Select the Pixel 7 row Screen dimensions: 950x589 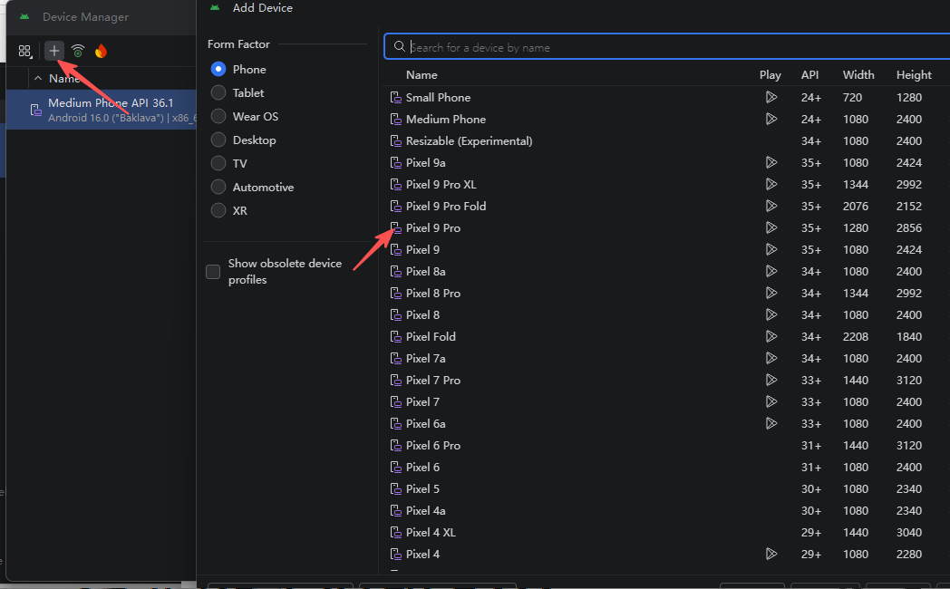coord(666,402)
